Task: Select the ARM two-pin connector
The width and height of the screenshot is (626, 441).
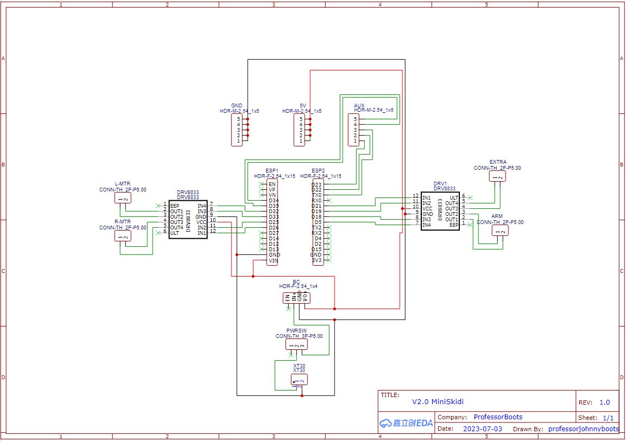Action: tap(499, 231)
